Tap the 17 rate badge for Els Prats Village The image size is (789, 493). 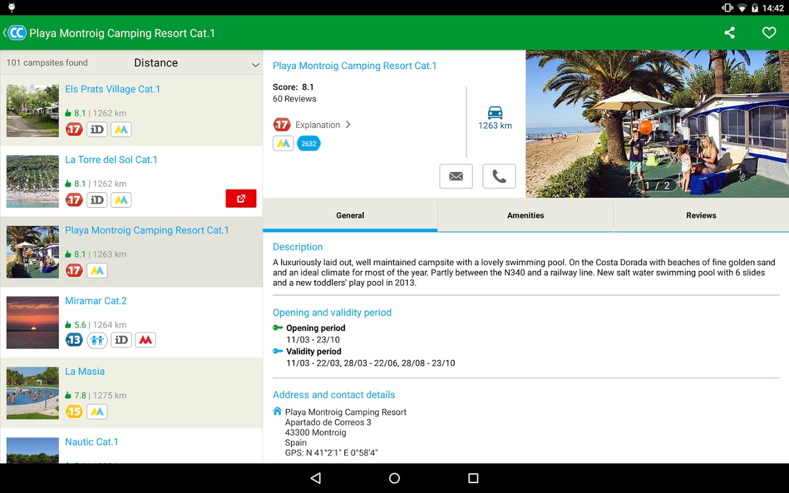pyautogui.click(x=74, y=129)
